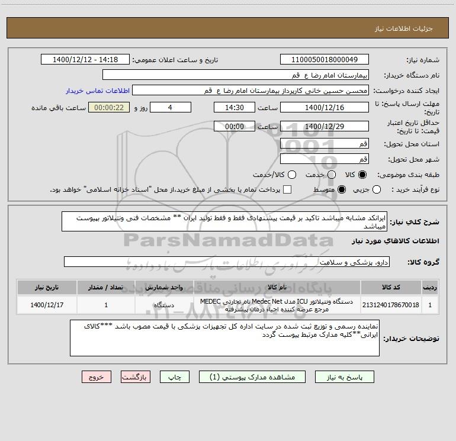The width and height of the screenshot is (456, 441).
Task: Click the quantity cell in the ventilator row
Action: (x=106, y=305)
